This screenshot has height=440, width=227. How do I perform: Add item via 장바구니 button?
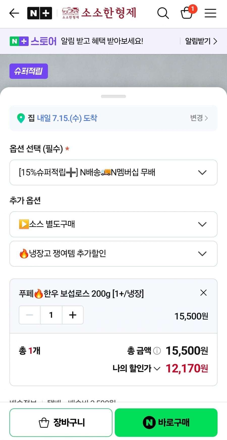pos(61,423)
